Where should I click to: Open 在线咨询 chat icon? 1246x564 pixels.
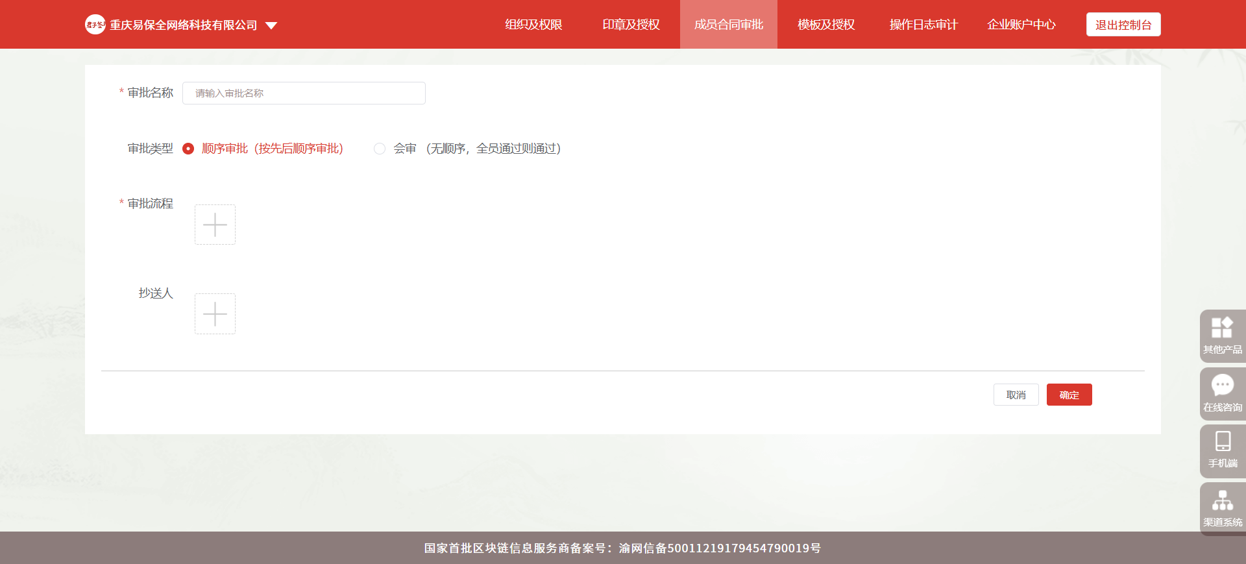click(1222, 393)
